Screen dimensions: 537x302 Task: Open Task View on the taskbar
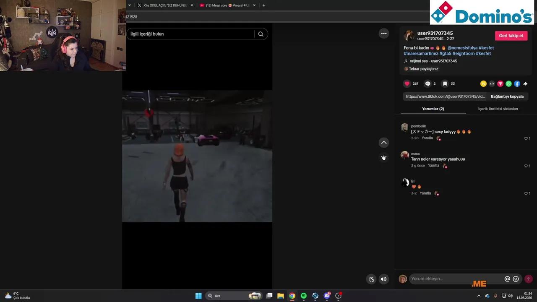coord(270,296)
